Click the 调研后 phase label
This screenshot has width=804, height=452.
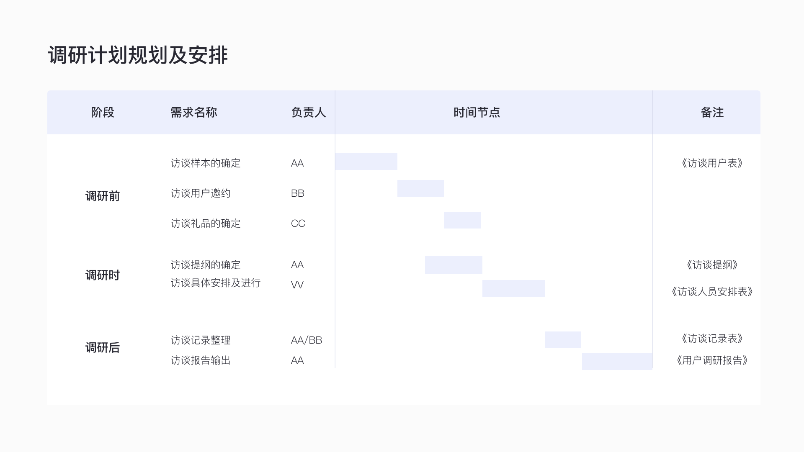coord(103,348)
